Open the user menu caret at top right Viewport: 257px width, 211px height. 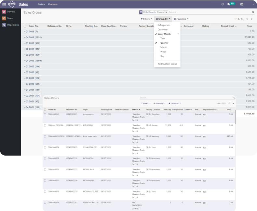click(x=254, y=4)
